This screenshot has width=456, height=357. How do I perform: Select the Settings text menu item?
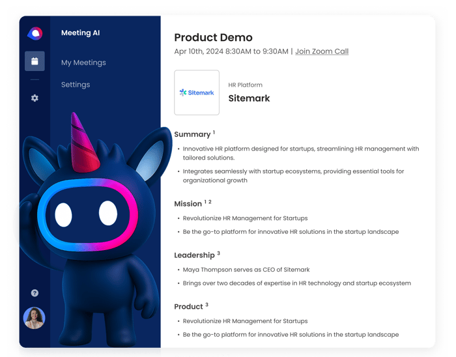[x=76, y=85]
